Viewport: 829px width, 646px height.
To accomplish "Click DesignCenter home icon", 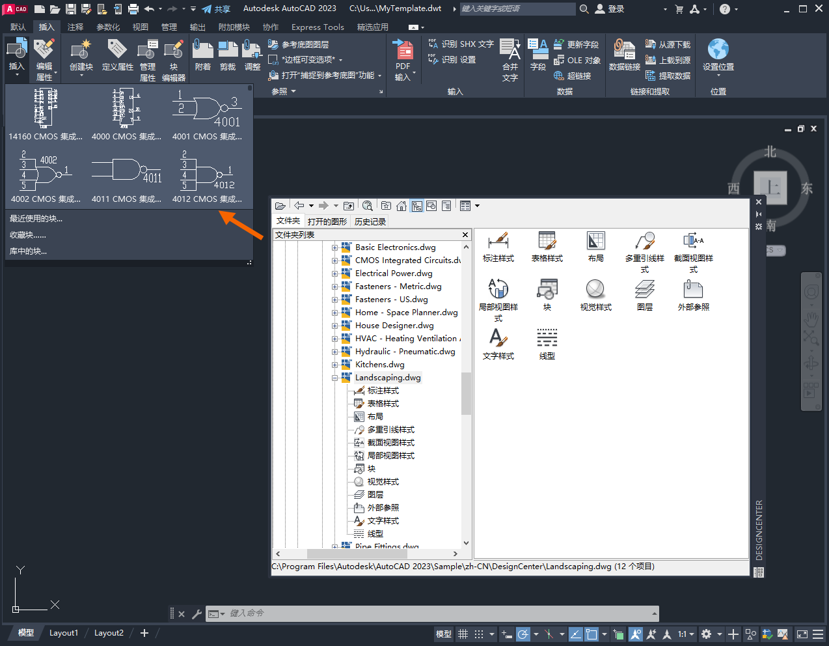I will (401, 206).
